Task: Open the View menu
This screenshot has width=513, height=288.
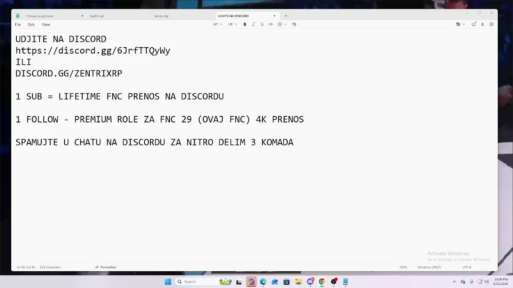Action: pos(46,25)
